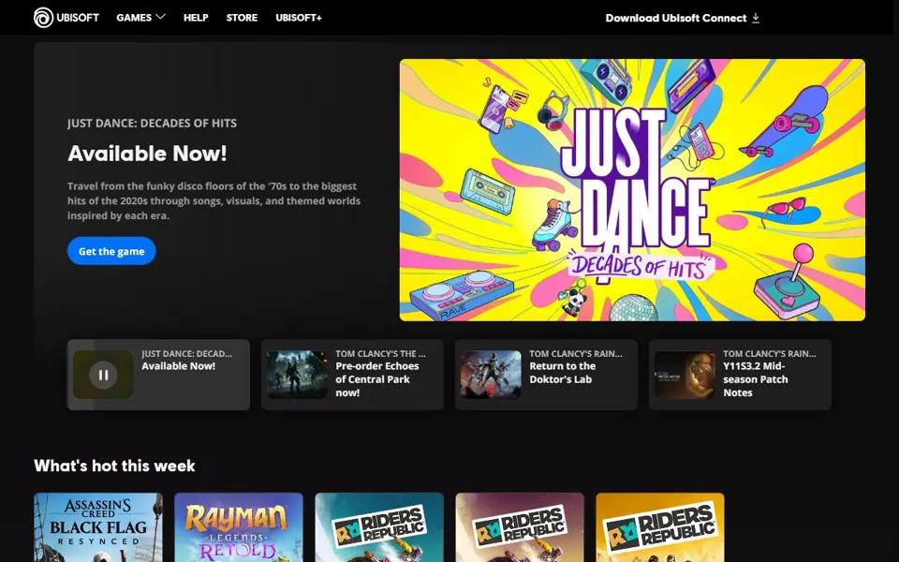Click Download Ubisoft Connect link
Image resolution: width=899 pixels, height=562 pixels.
coord(683,18)
